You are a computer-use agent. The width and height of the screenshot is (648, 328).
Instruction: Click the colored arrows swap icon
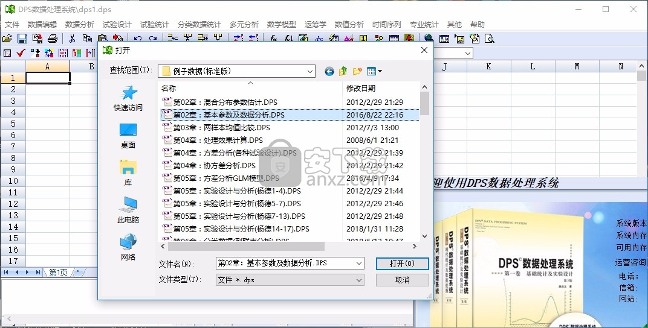click(49, 52)
